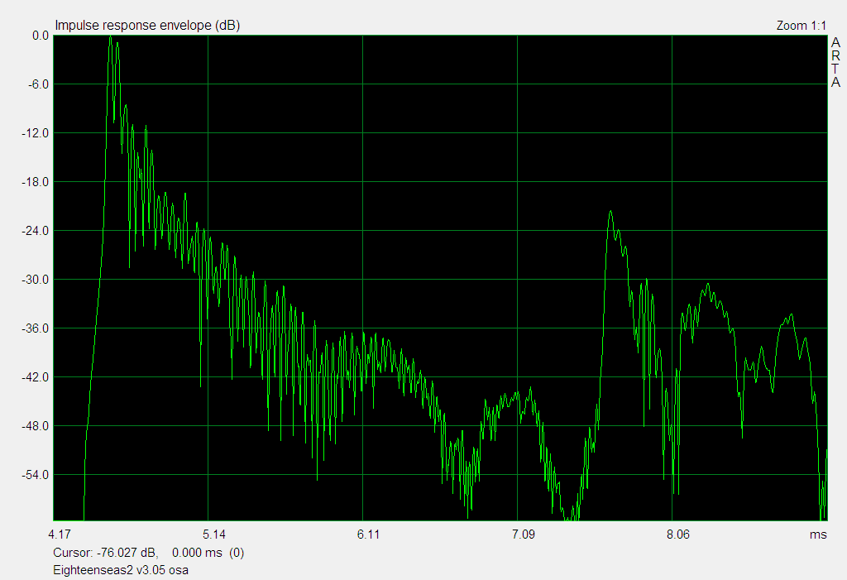Click the 0.0 dB axis label
Viewport: 847px width, 580px height.
[x=41, y=36]
